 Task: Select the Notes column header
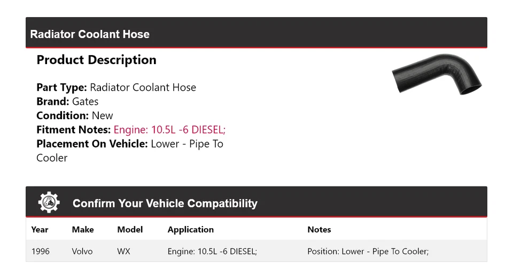click(319, 230)
